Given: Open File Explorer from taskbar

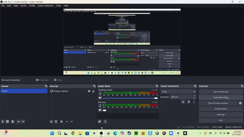Looking at the screenshot, I should point(80,133).
